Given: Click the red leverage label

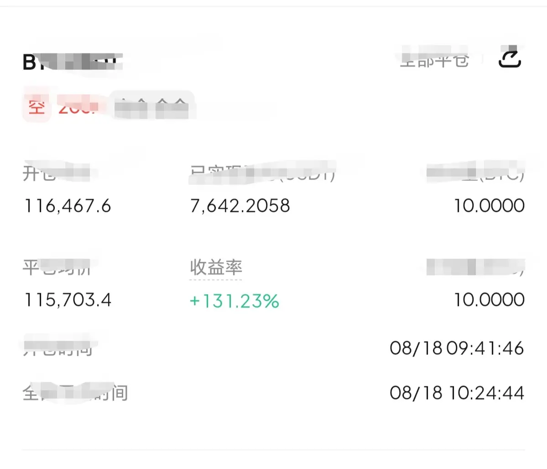Looking at the screenshot, I should [78, 107].
